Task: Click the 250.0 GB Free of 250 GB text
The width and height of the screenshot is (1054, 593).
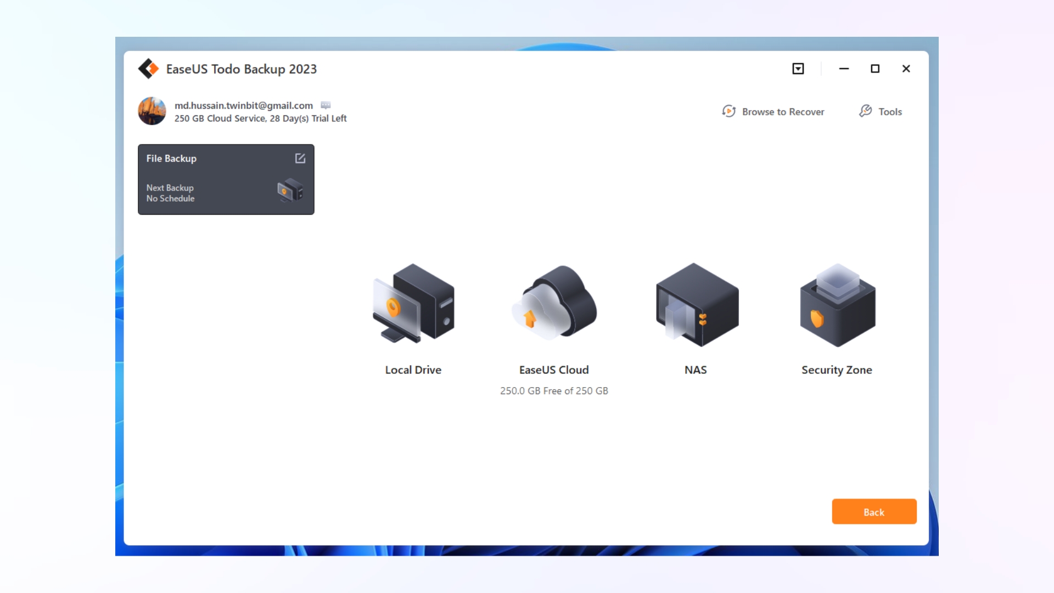Action: point(554,391)
